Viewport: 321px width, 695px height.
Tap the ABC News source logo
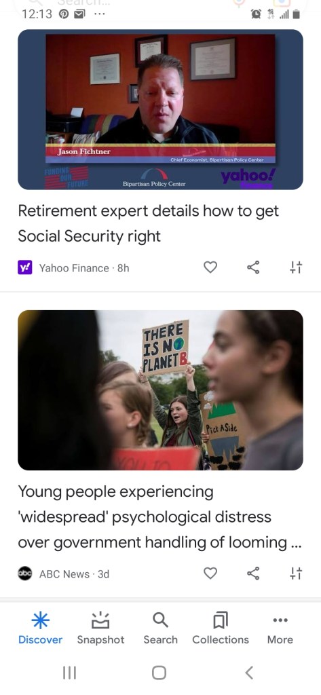click(x=25, y=574)
